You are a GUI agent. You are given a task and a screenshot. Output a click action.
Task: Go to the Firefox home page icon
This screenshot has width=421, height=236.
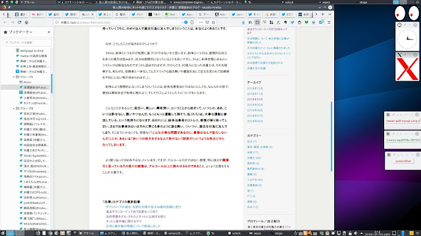pyautogui.click(x=26, y=22)
